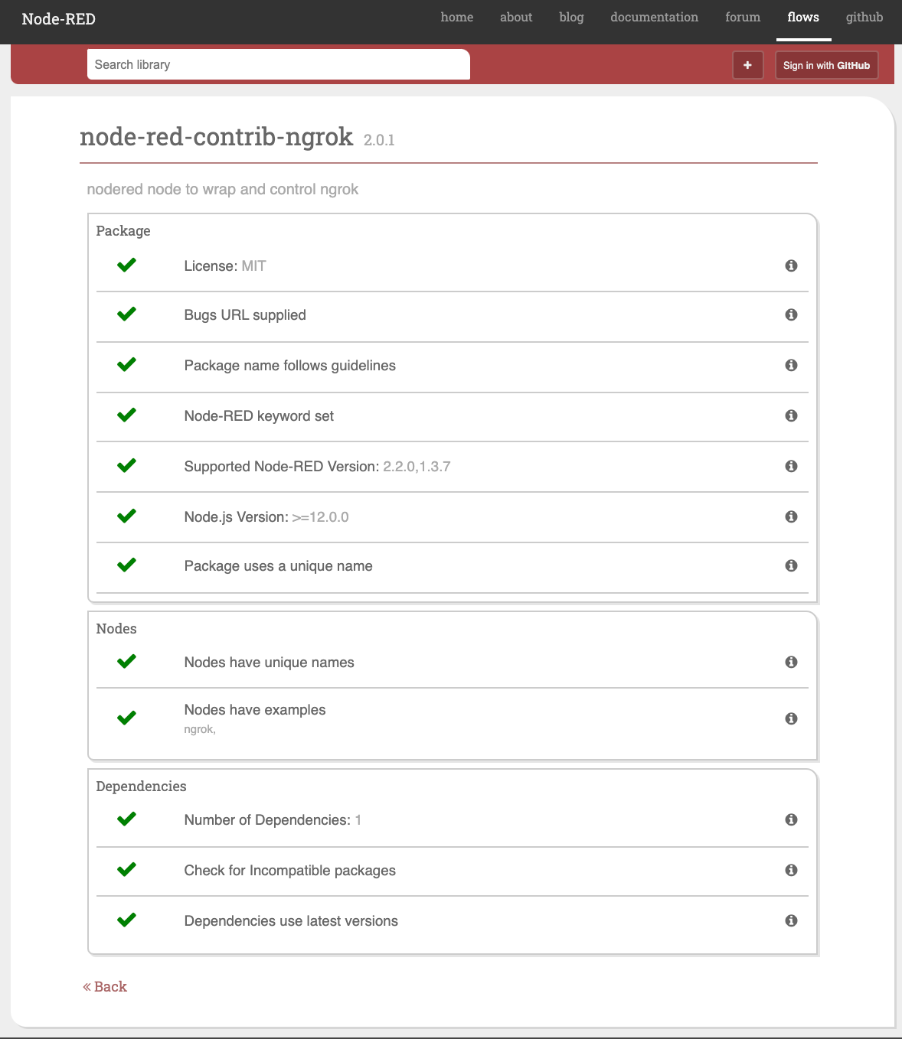
Task: Click the info icon for License row
Action: coord(791,265)
